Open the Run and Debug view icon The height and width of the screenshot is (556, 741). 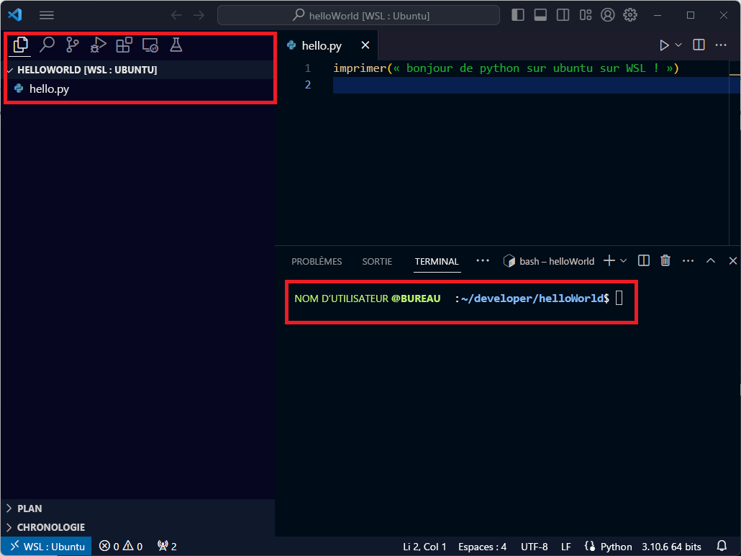(x=99, y=45)
